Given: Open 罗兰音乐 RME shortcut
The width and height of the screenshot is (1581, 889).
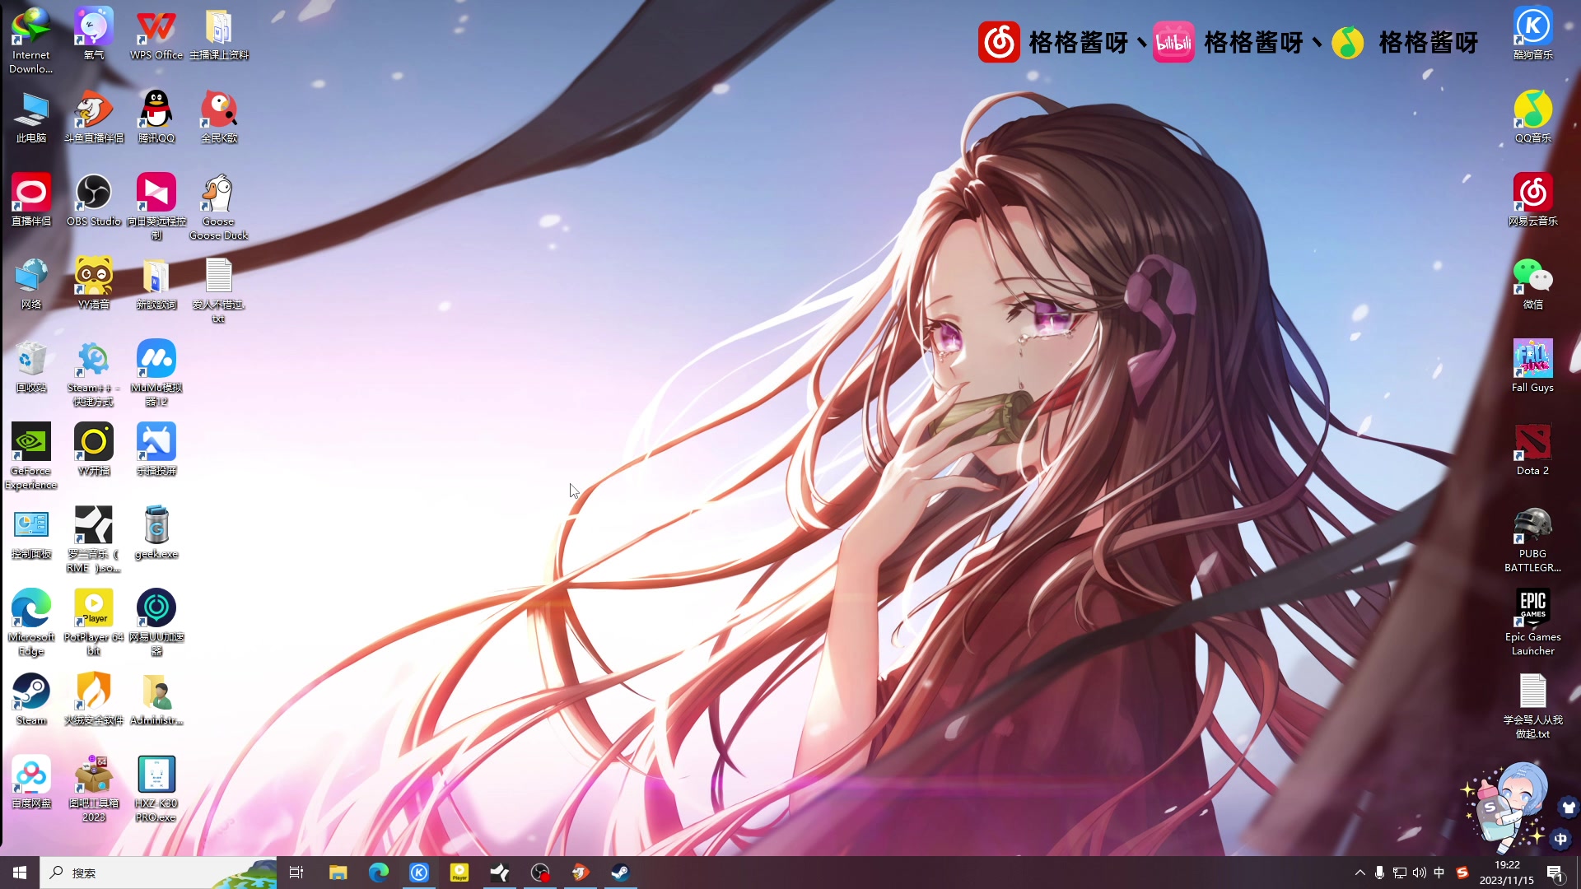Looking at the screenshot, I should pos(94,538).
